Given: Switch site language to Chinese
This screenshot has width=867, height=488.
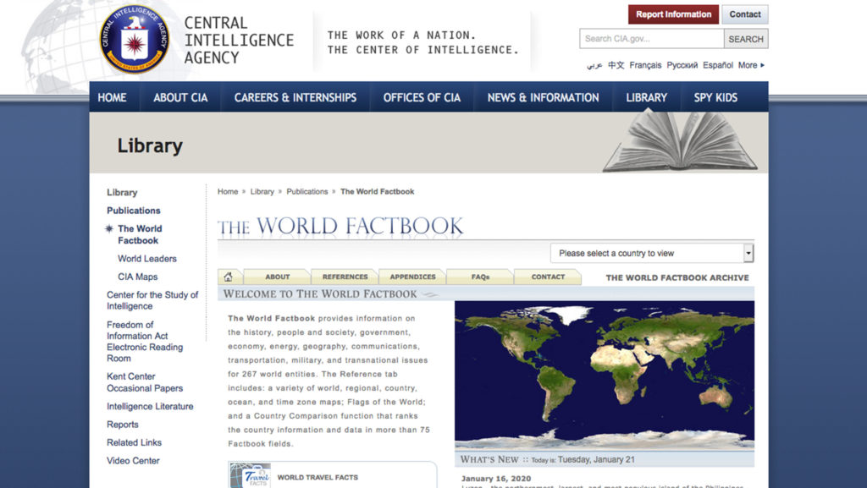Looking at the screenshot, I should 616,65.
